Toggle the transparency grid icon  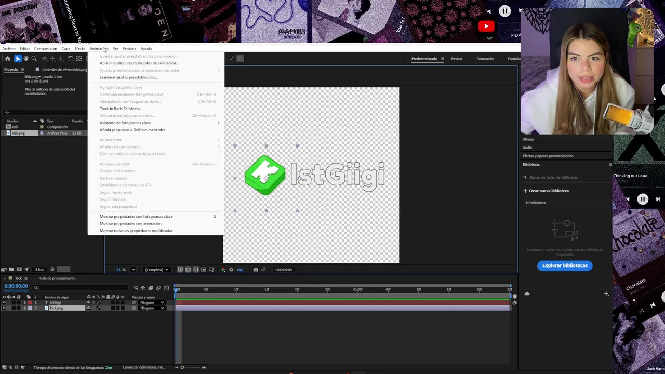pyautogui.click(x=188, y=270)
